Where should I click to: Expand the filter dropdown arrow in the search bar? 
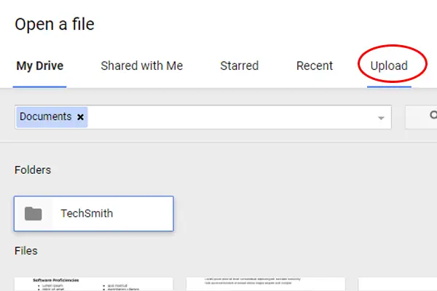pyautogui.click(x=381, y=118)
